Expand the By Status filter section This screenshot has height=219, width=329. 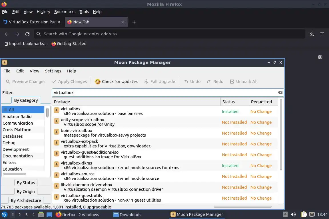tap(26, 183)
